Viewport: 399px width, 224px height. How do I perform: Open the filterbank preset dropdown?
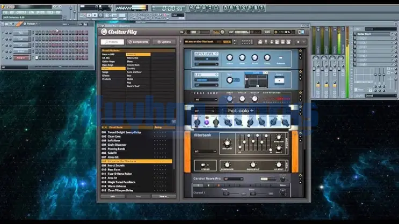[x=206, y=151]
